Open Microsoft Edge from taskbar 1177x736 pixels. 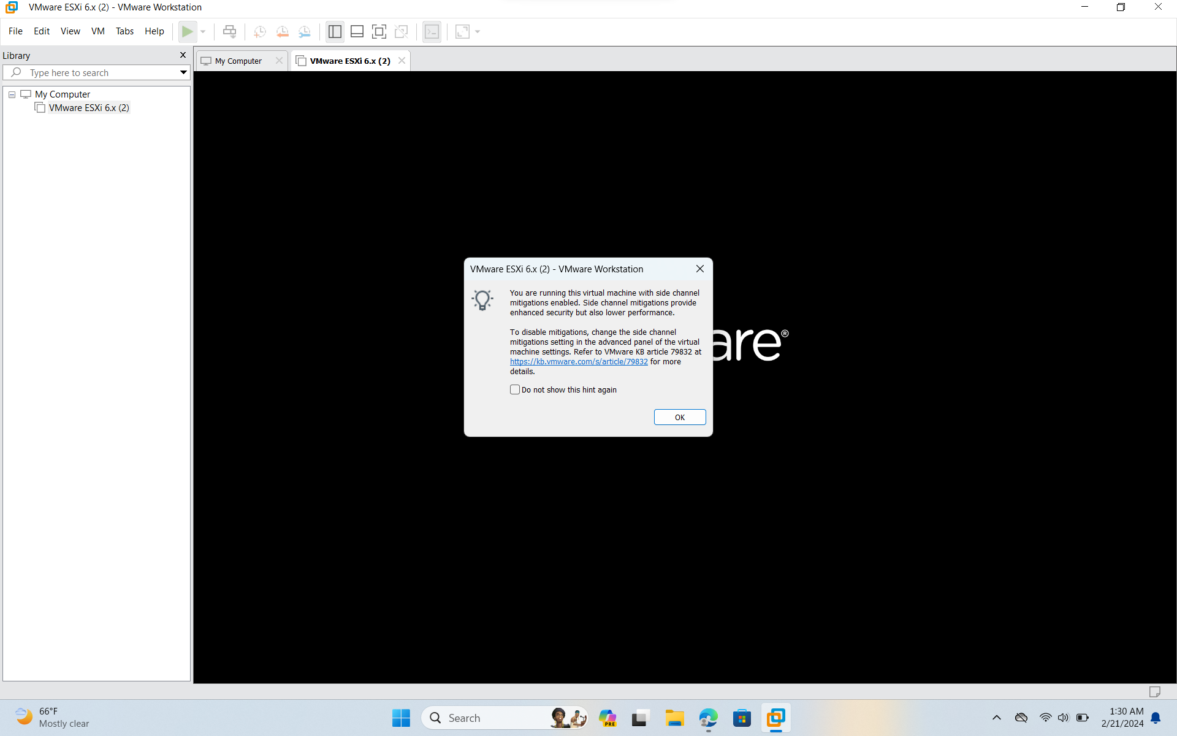click(708, 718)
